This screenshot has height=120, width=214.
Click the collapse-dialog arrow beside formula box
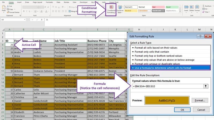[206, 86]
